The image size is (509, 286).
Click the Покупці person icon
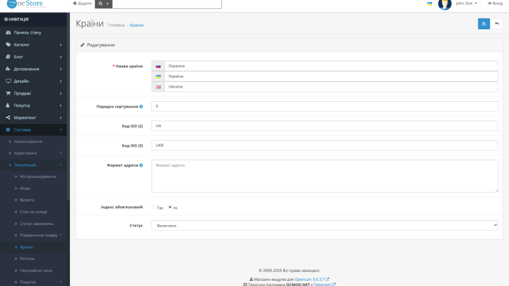[8, 106]
